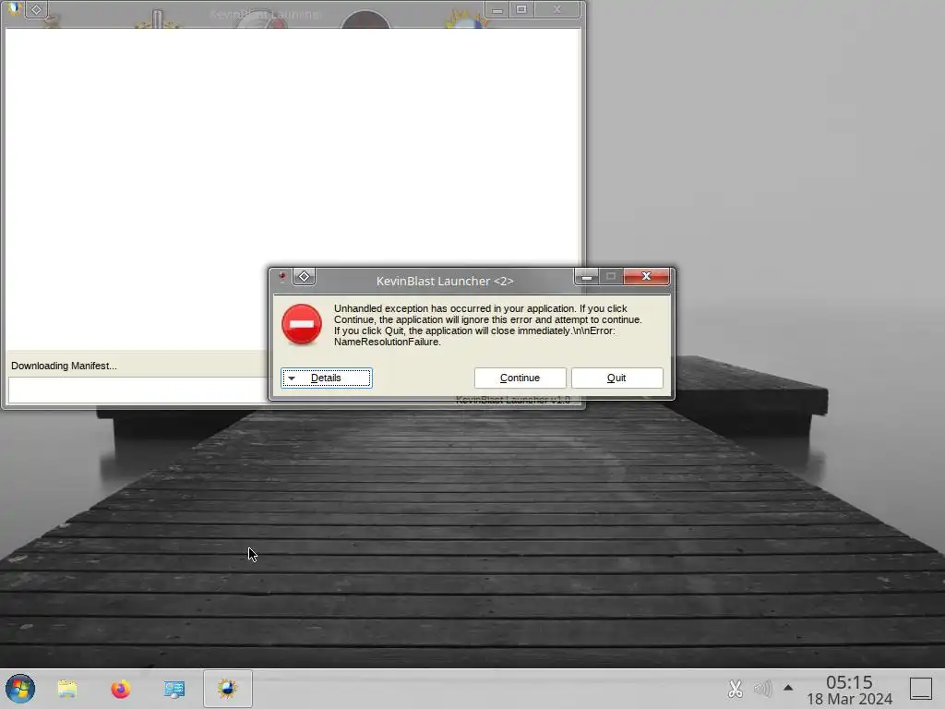Click Continue to ignore the error

(520, 378)
